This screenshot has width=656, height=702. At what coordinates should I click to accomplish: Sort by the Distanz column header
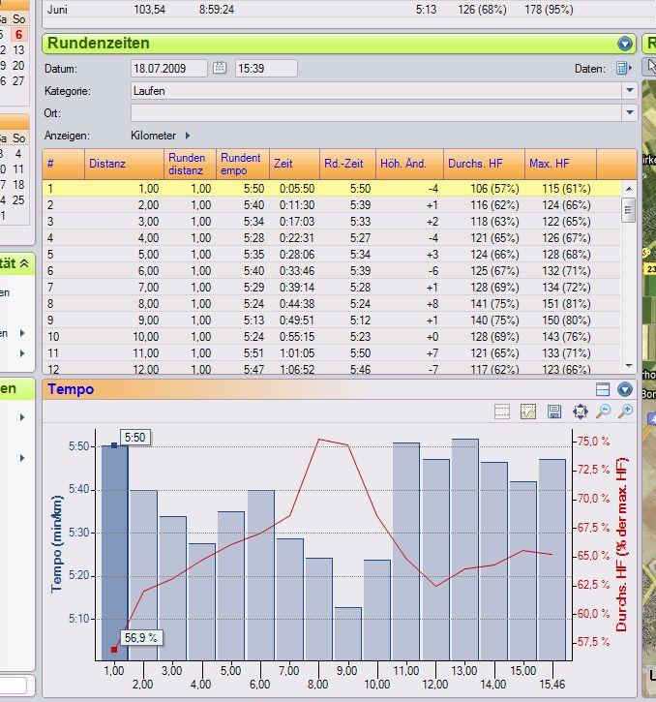(x=124, y=164)
